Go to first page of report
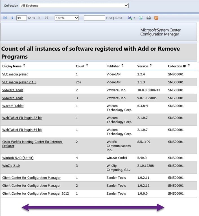Viewport: 199px width, 216px height. click(x=5, y=18)
